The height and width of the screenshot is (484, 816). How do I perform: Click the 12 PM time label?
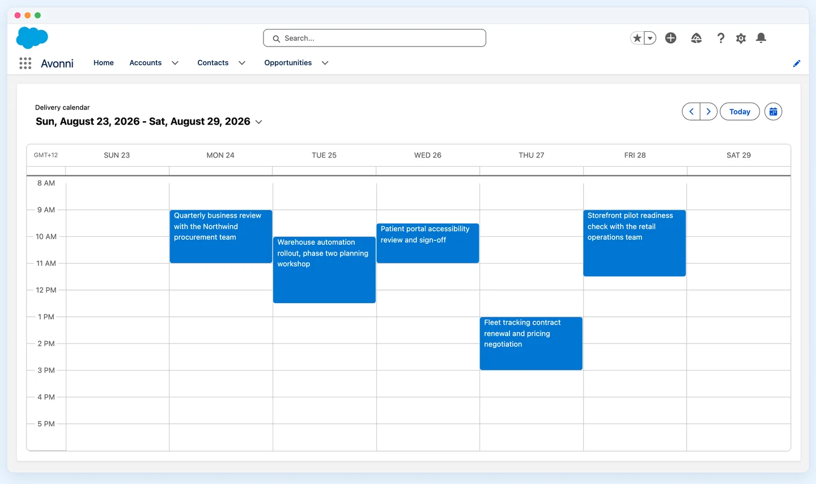click(46, 290)
